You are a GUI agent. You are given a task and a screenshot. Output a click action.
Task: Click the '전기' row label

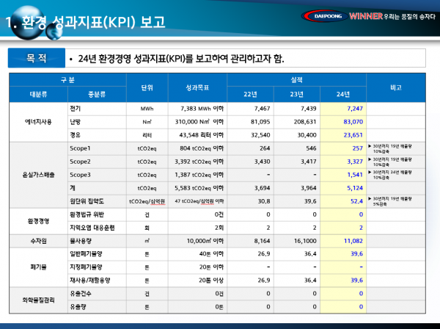point(76,109)
